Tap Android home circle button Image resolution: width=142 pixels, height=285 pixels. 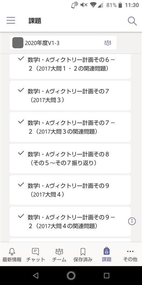coord(71,276)
